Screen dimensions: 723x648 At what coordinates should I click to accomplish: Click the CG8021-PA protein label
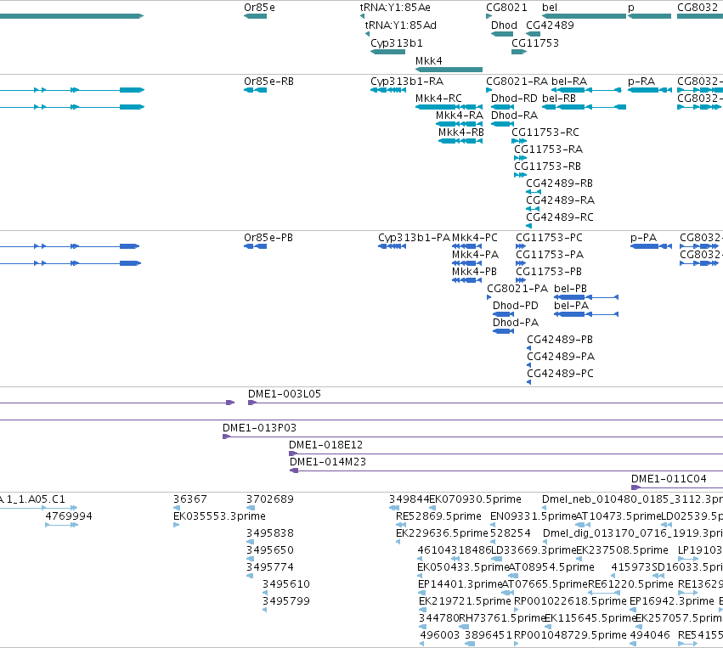tap(517, 289)
